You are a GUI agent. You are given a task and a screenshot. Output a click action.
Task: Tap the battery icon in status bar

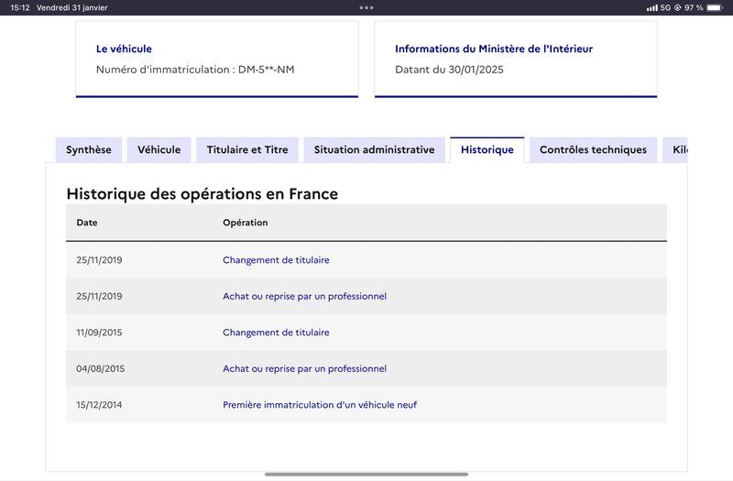(716, 7)
